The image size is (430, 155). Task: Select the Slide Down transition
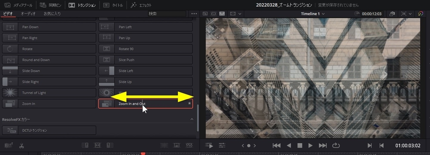tap(49, 71)
